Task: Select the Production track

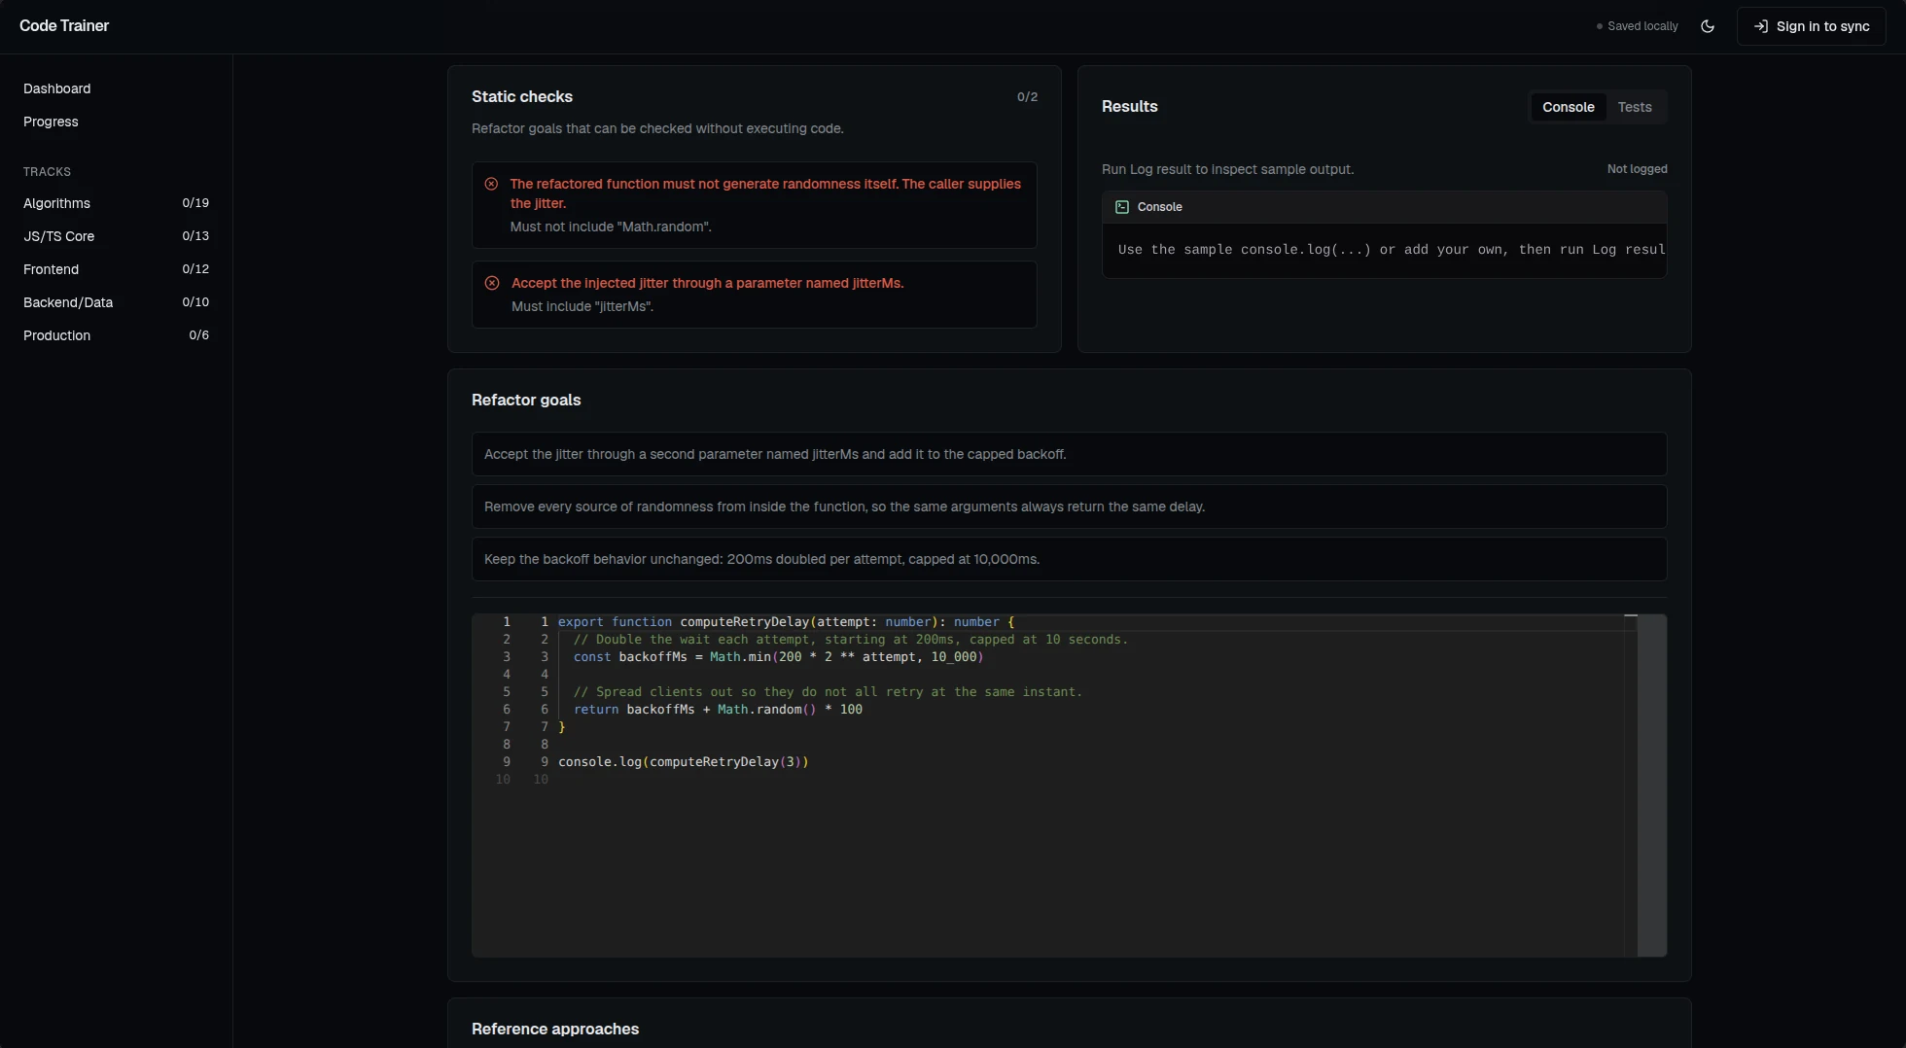Action: click(116, 335)
